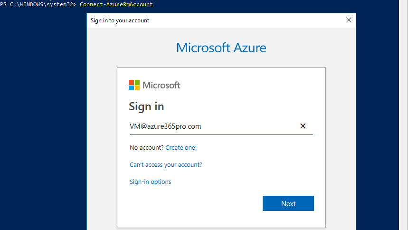
Task: Click the dialog title Sign in to your account
Action: [120, 20]
